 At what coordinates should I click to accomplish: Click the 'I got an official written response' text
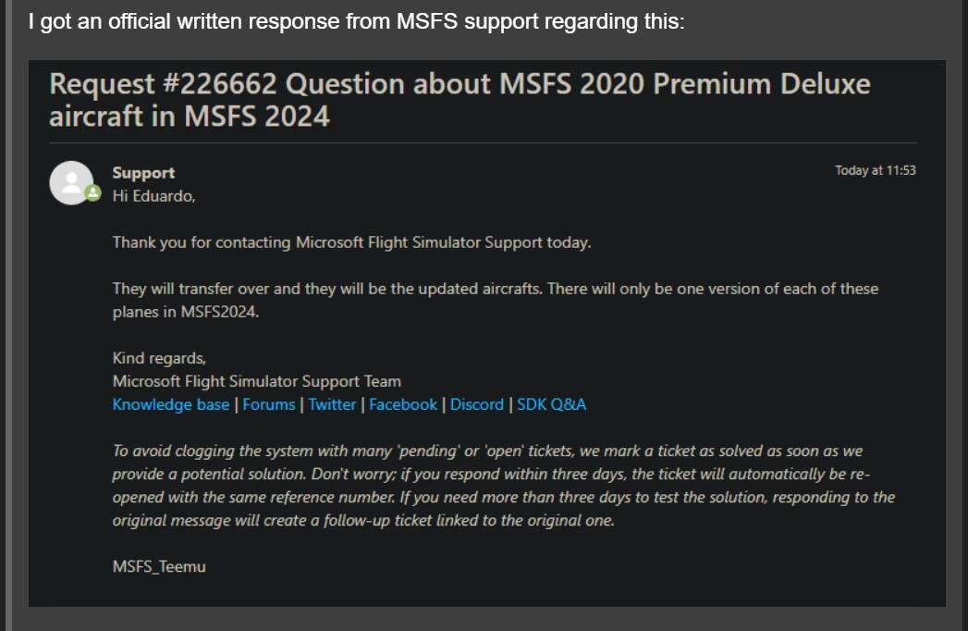pyautogui.click(x=356, y=21)
